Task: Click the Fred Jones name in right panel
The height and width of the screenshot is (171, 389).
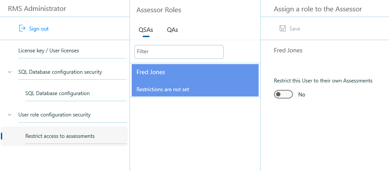Action: coord(288,50)
